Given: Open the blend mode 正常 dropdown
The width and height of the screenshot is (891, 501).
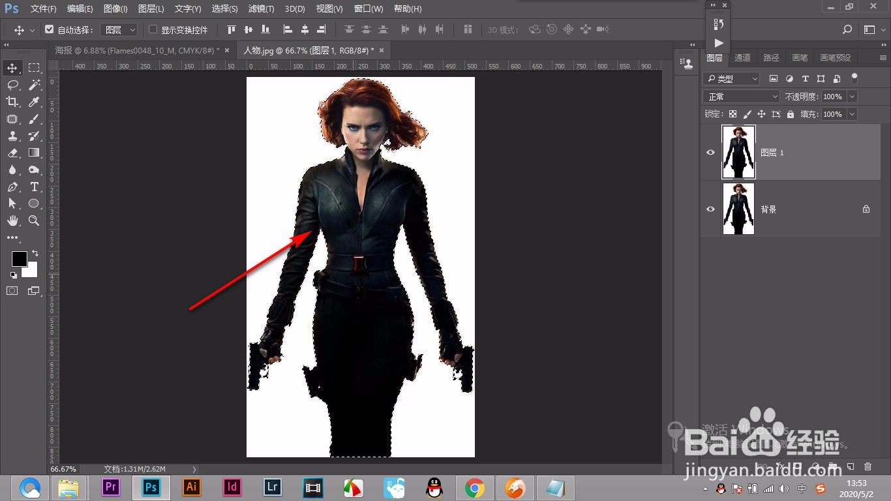Looking at the screenshot, I should [742, 97].
